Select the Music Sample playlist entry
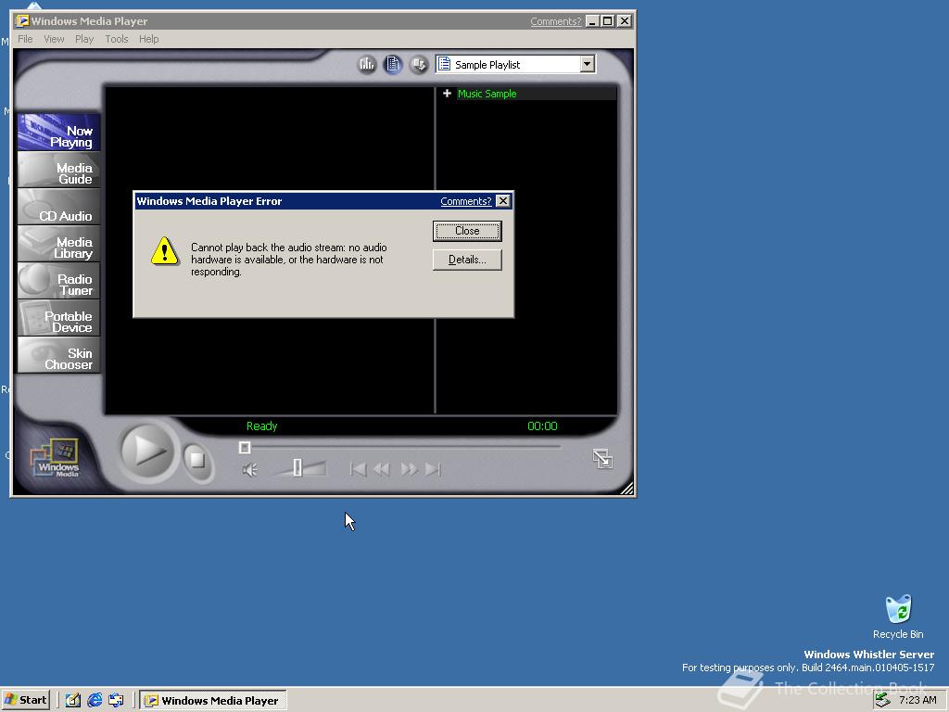 (487, 94)
